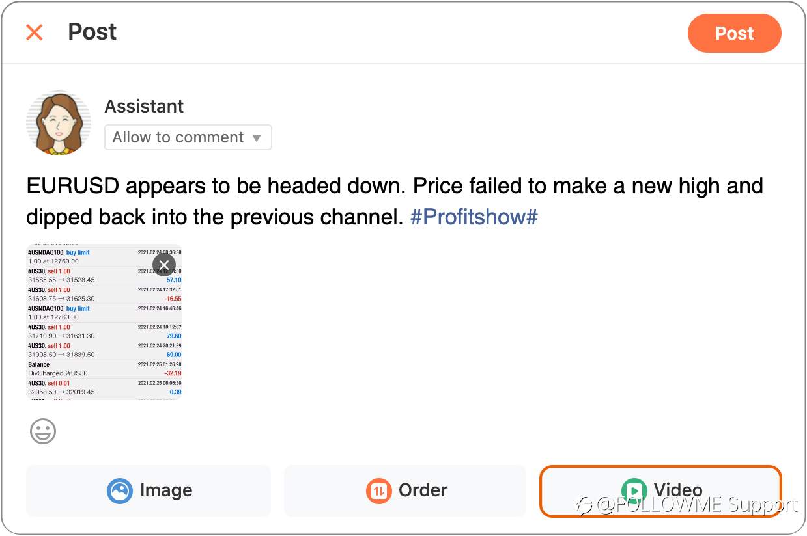Click the Video button label text

coord(678,490)
